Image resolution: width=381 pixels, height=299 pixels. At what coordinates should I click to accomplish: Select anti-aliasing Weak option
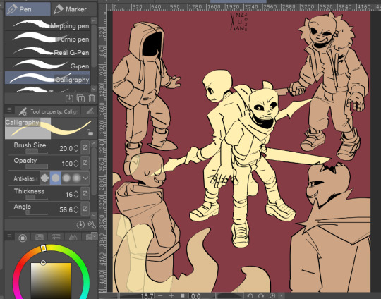[x=56, y=178]
